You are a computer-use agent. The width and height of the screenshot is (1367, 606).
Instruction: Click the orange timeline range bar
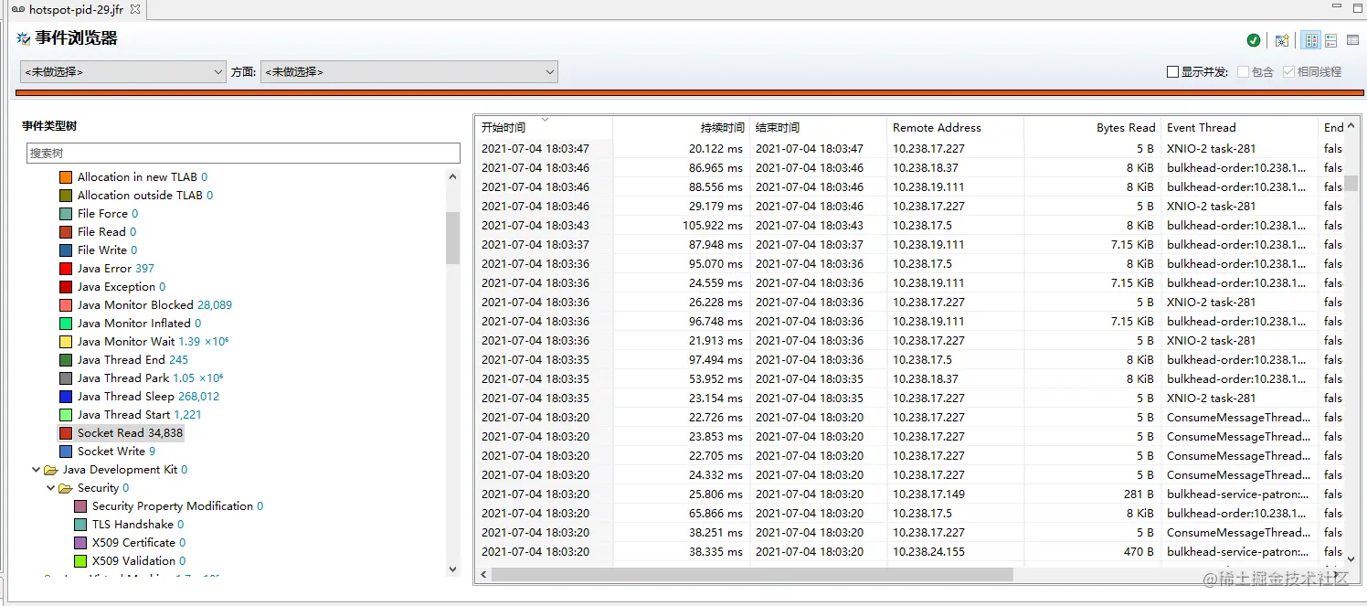[x=690, y=92]
